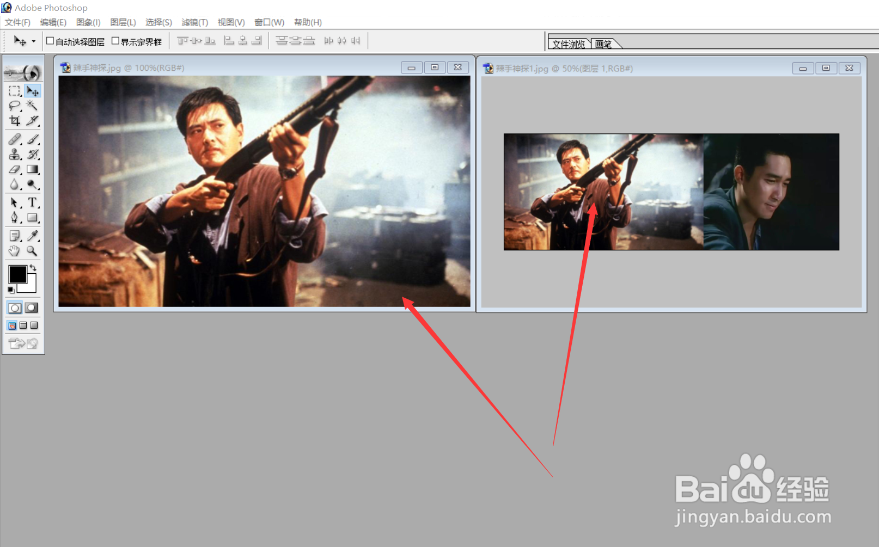Viewport: 879px width, 547px height.
Task: Select the Notes tool
Action: (15, 236)
